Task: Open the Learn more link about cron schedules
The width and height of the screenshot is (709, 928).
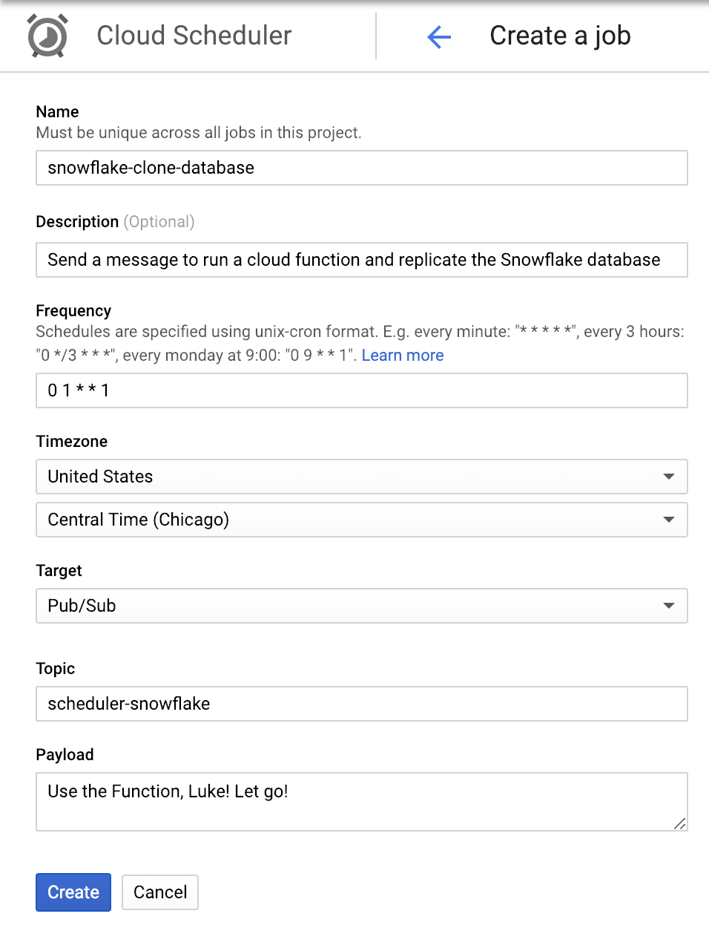Action: point(403,355)
